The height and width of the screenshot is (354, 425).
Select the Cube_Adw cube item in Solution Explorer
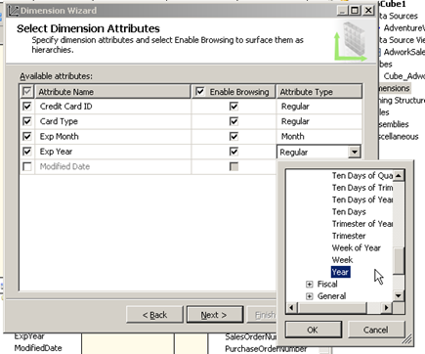(404, 76)
